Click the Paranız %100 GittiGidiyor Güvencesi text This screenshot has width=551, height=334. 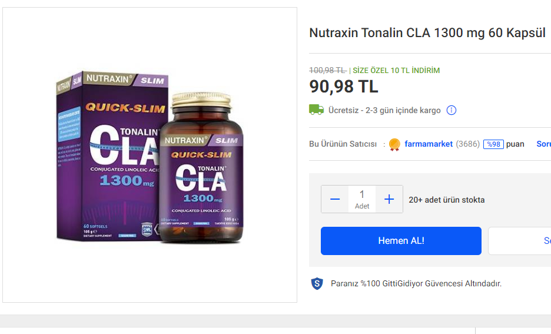coord(416,283)
